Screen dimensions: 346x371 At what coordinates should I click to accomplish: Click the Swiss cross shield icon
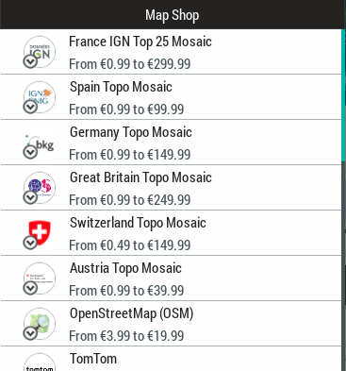(x=40, y=233)
